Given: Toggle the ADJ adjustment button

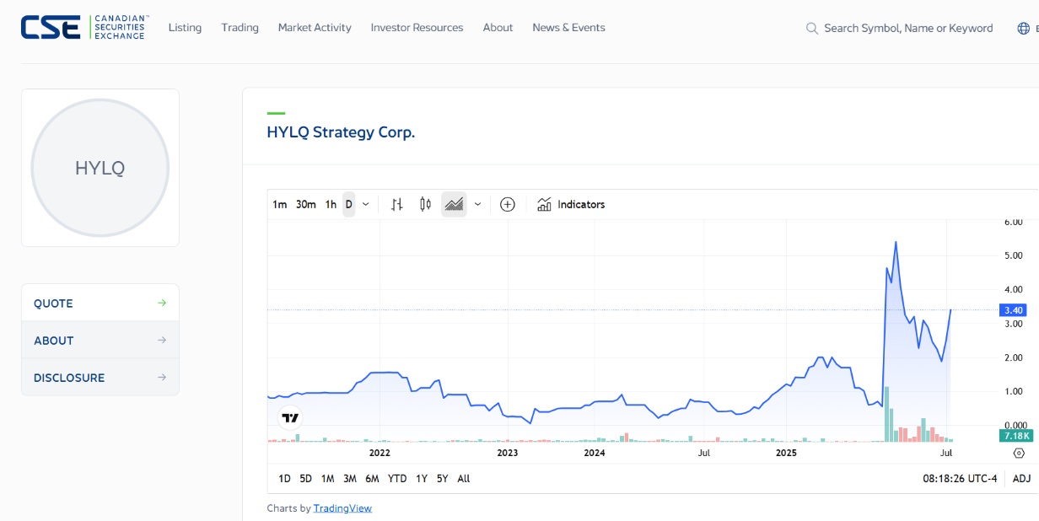Looking at the screenshot, I should pyautogui.click(x=1021, y=478).
